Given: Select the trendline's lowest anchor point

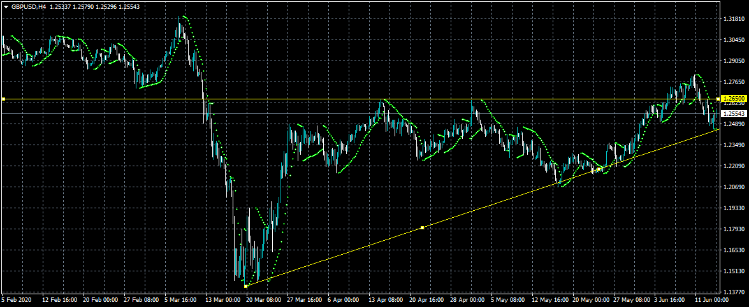Looking at the screenshot, I should 245,286.
